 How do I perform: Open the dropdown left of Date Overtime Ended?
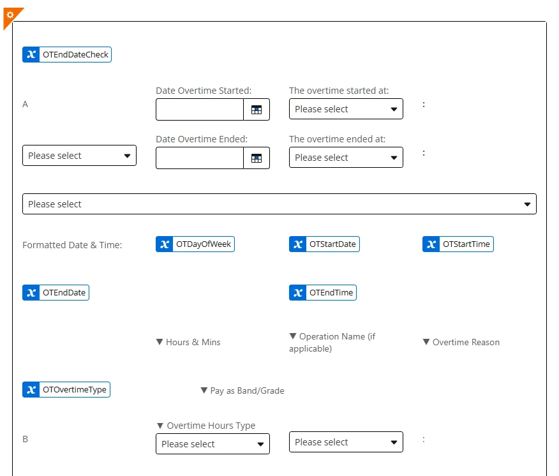click(x=79, y=156)
